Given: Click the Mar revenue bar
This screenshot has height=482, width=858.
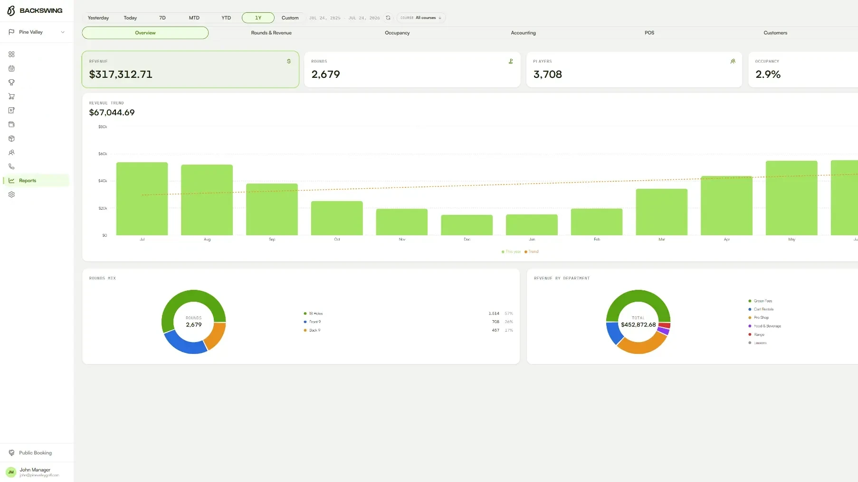Looking at the screenshot, I should pos(662,212).
